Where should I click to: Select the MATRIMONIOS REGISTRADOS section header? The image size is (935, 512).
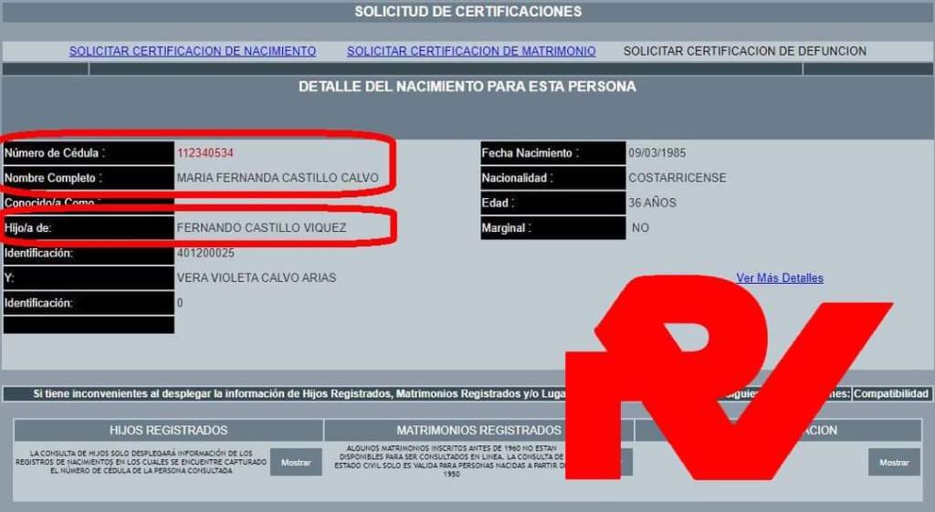click(478, 430)
